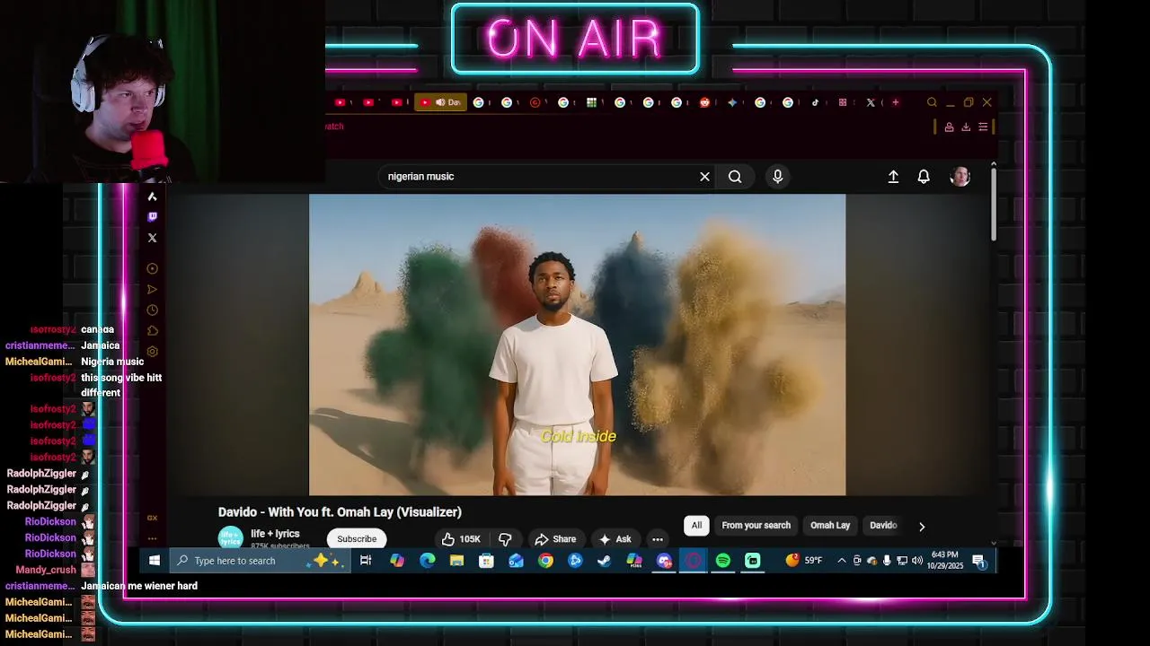Screen dimensions: 1150x646
Task: Switch to the first YouTube tab
Action: 341,102
